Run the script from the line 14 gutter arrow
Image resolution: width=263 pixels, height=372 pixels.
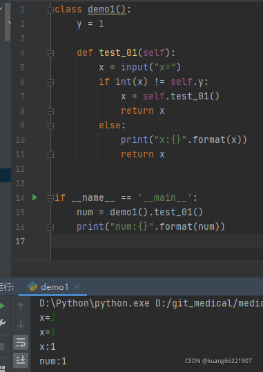(35, 197)
